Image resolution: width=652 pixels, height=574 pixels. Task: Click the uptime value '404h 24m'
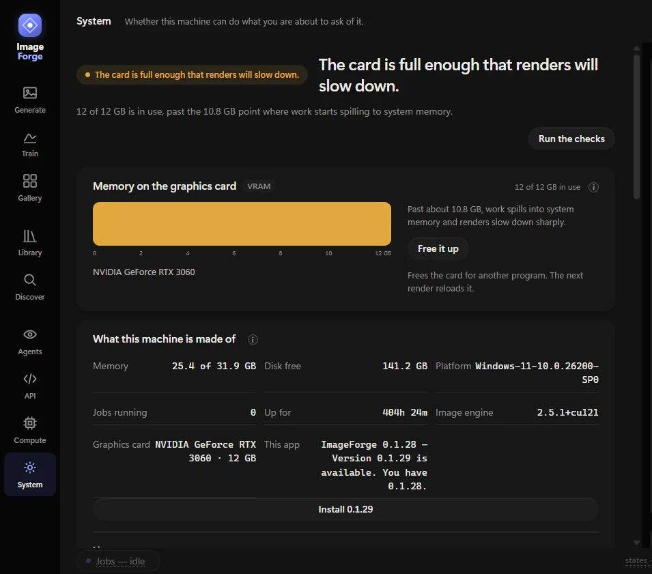coord(405,412)
